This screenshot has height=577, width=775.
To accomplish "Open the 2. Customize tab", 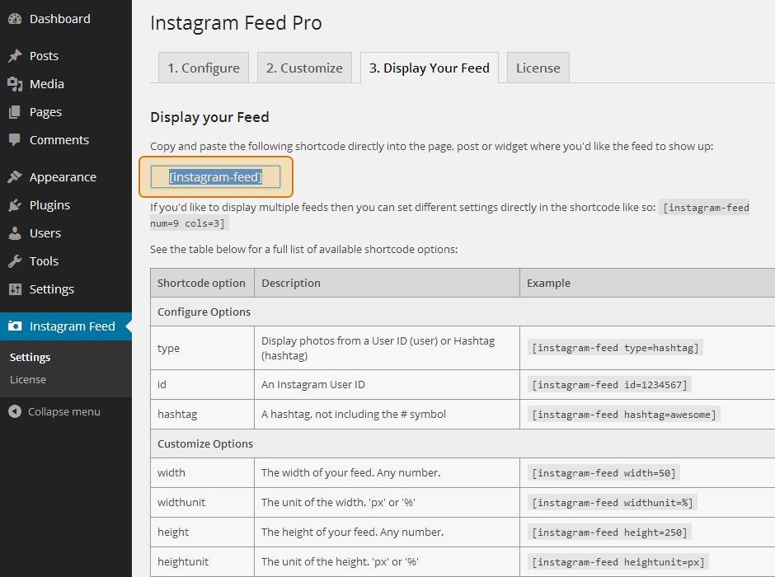I will [304, 68].
